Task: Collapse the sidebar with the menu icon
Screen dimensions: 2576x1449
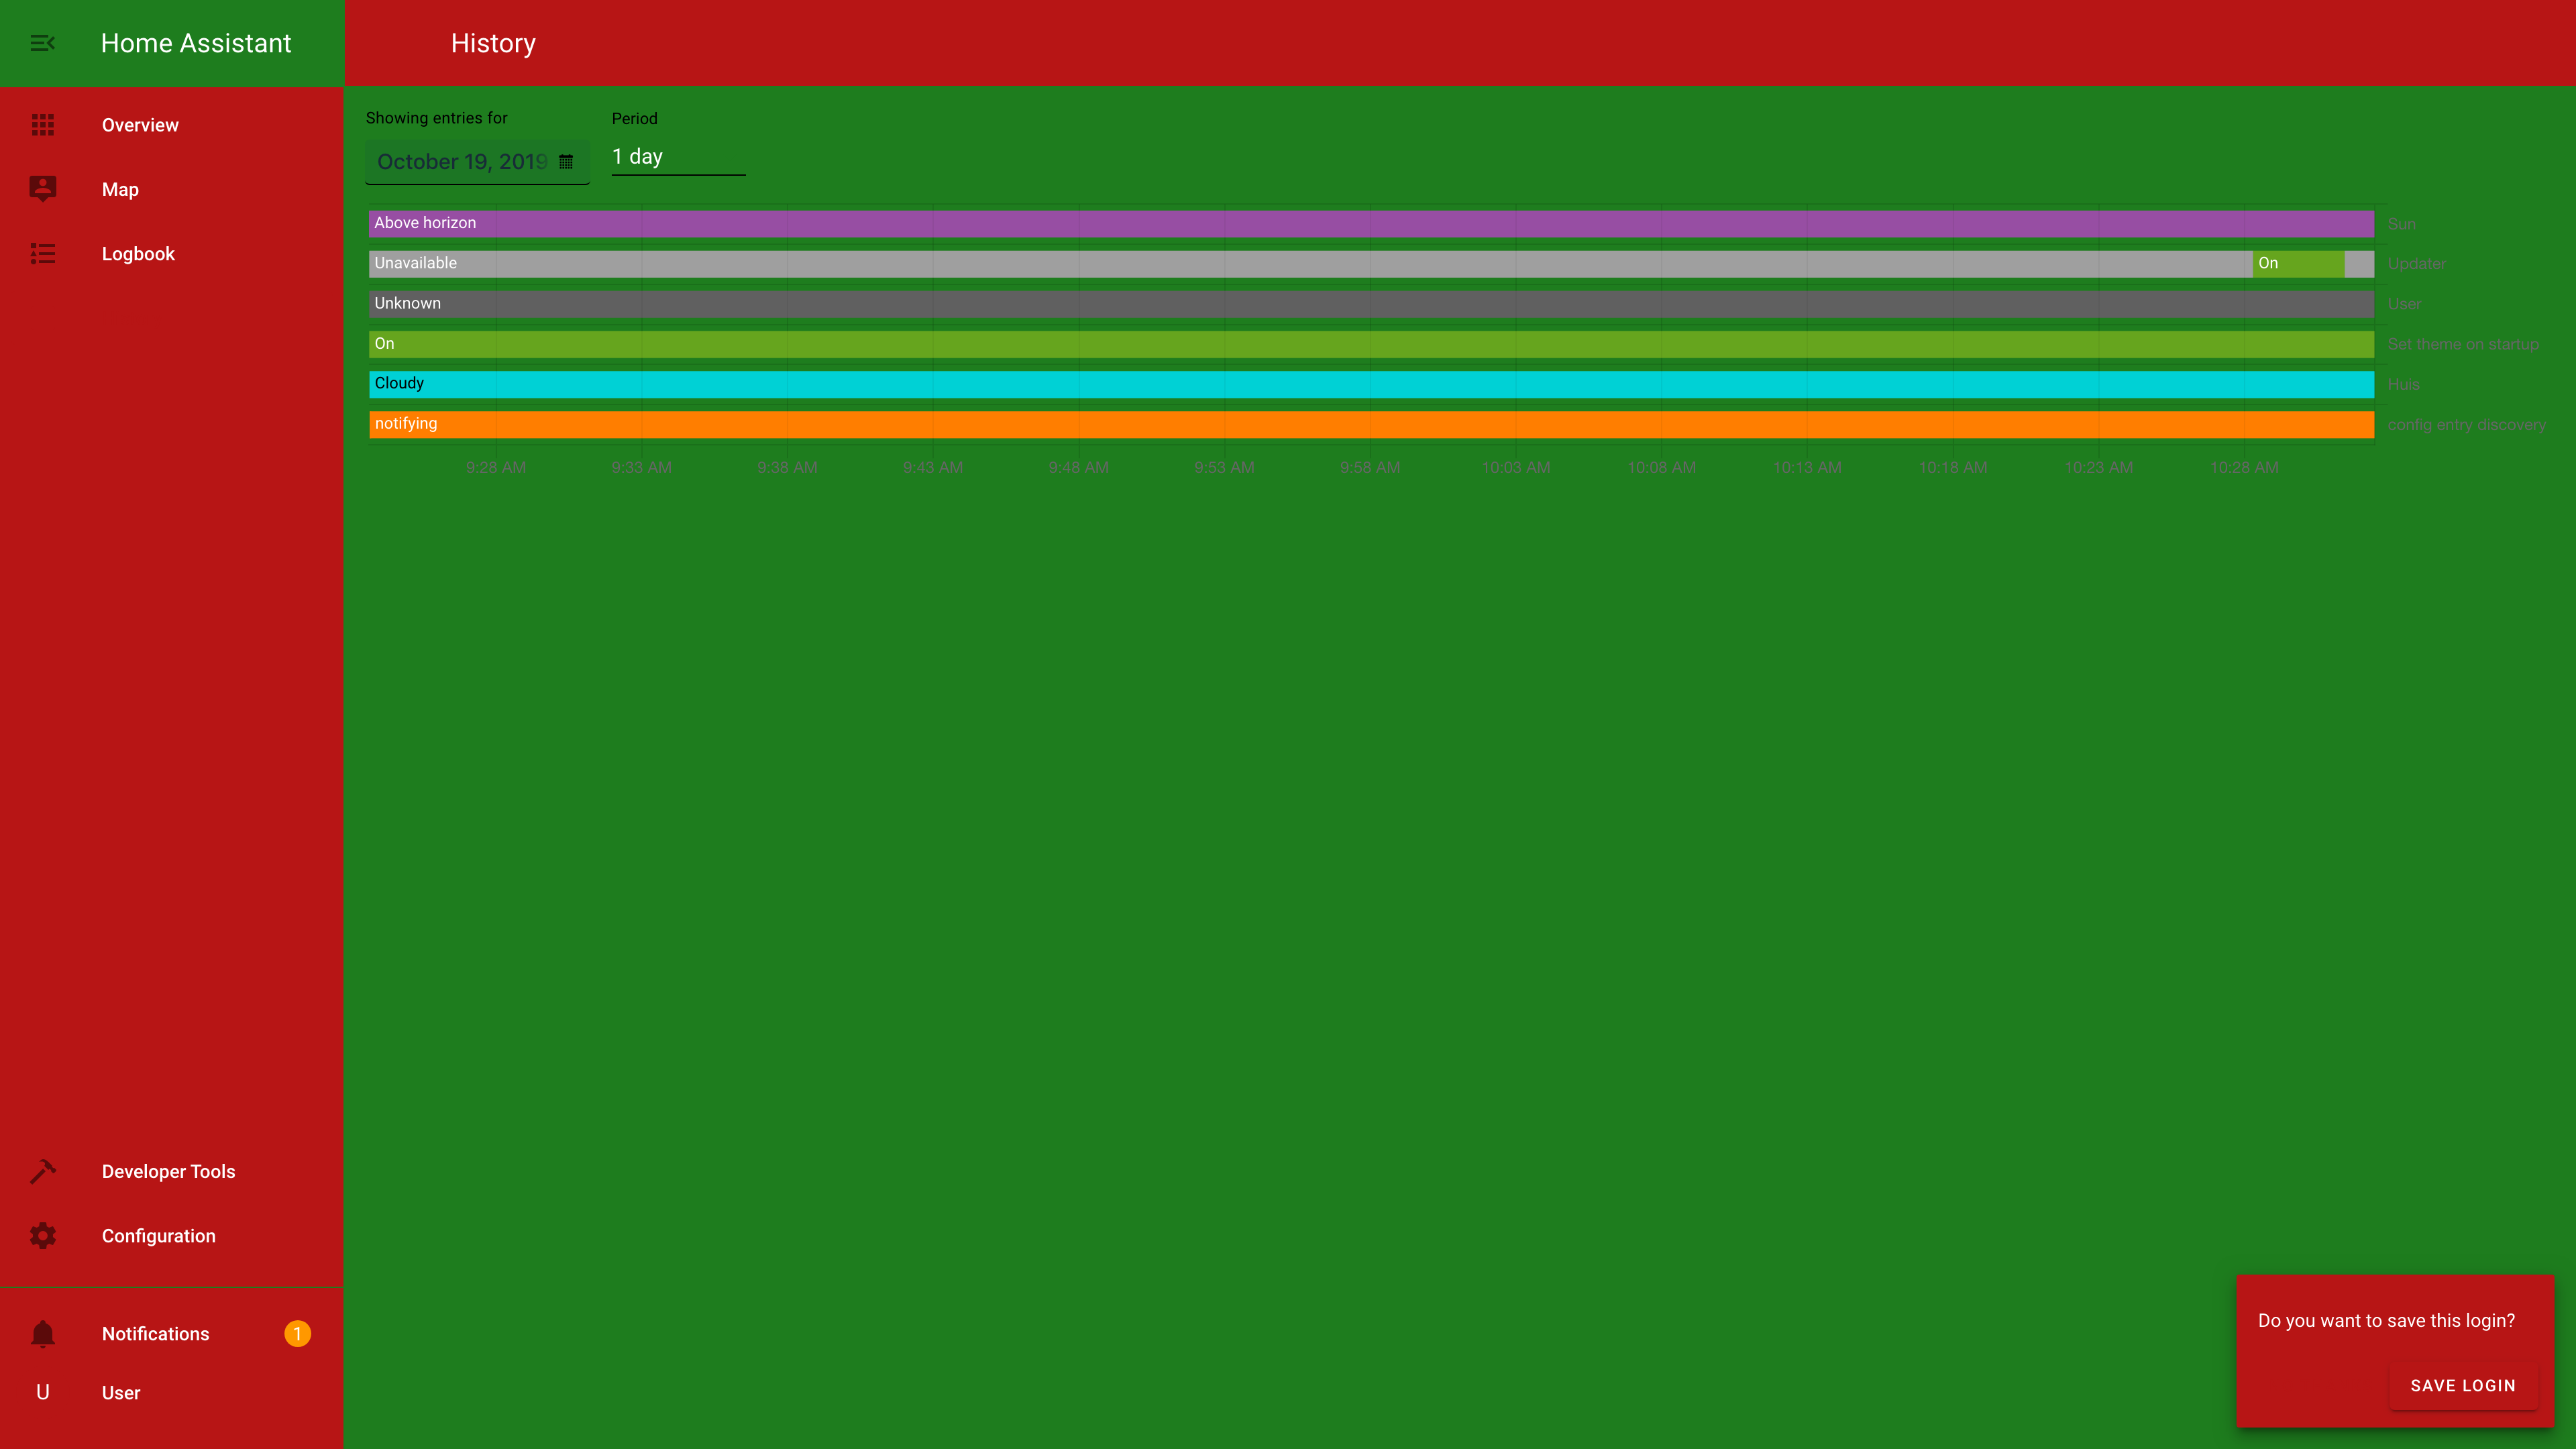Action: pyautogui.click(x=42, y=43)
